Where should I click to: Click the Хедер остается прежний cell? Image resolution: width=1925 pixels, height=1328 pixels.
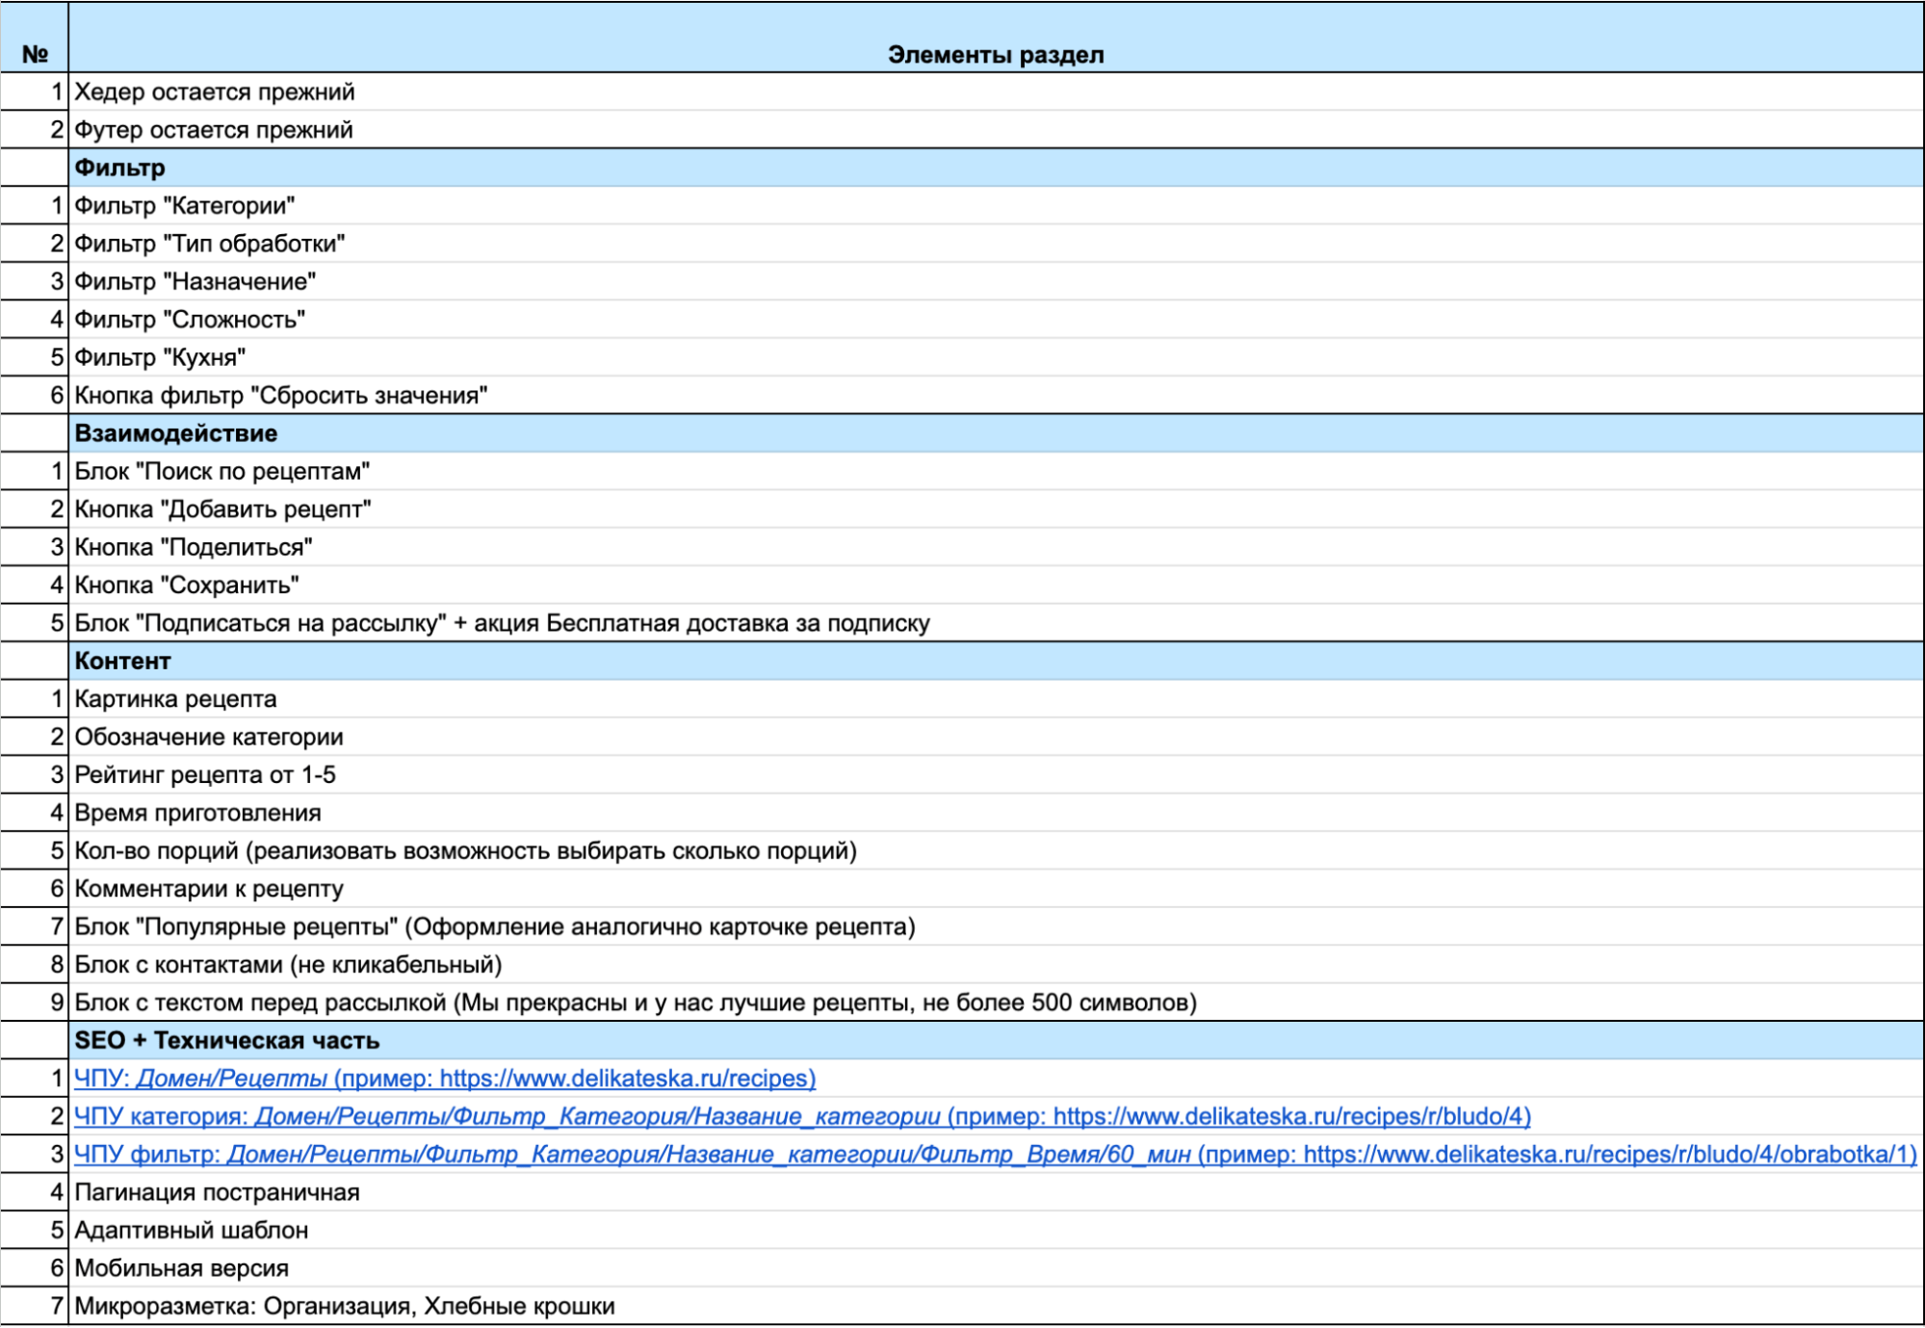coord(215,92)
